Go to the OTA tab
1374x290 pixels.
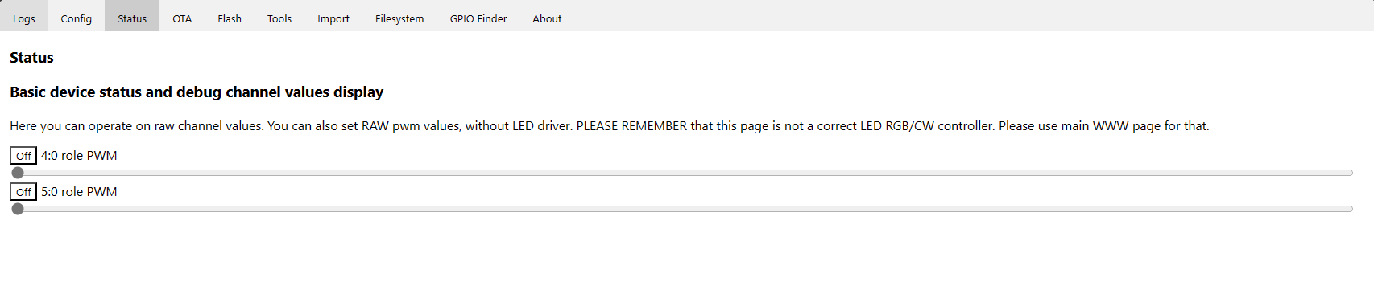click(182, 17)
